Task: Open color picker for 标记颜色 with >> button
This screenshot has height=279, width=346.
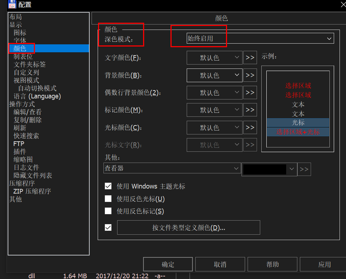Action: click(x=250, y=110)
